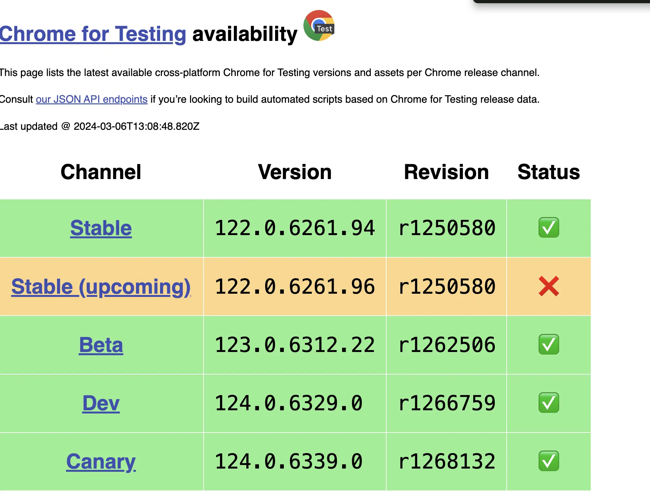The width and height of the screenshot is (650, 494).
Task: Select version 122.0.6261.96
Action: click(295, 287)
